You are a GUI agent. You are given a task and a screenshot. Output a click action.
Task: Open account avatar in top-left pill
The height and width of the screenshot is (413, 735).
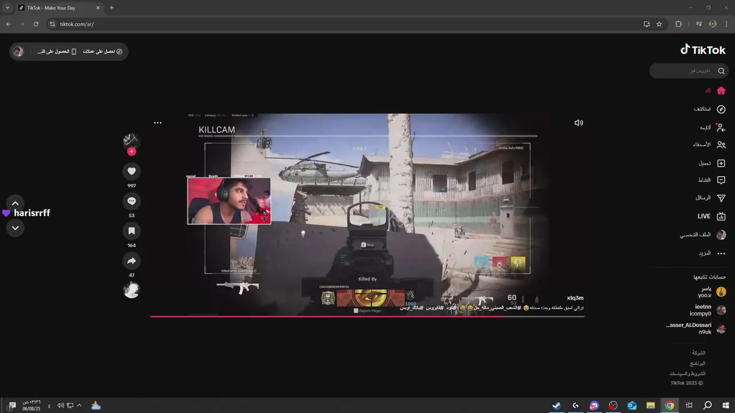tap(18, 52)
